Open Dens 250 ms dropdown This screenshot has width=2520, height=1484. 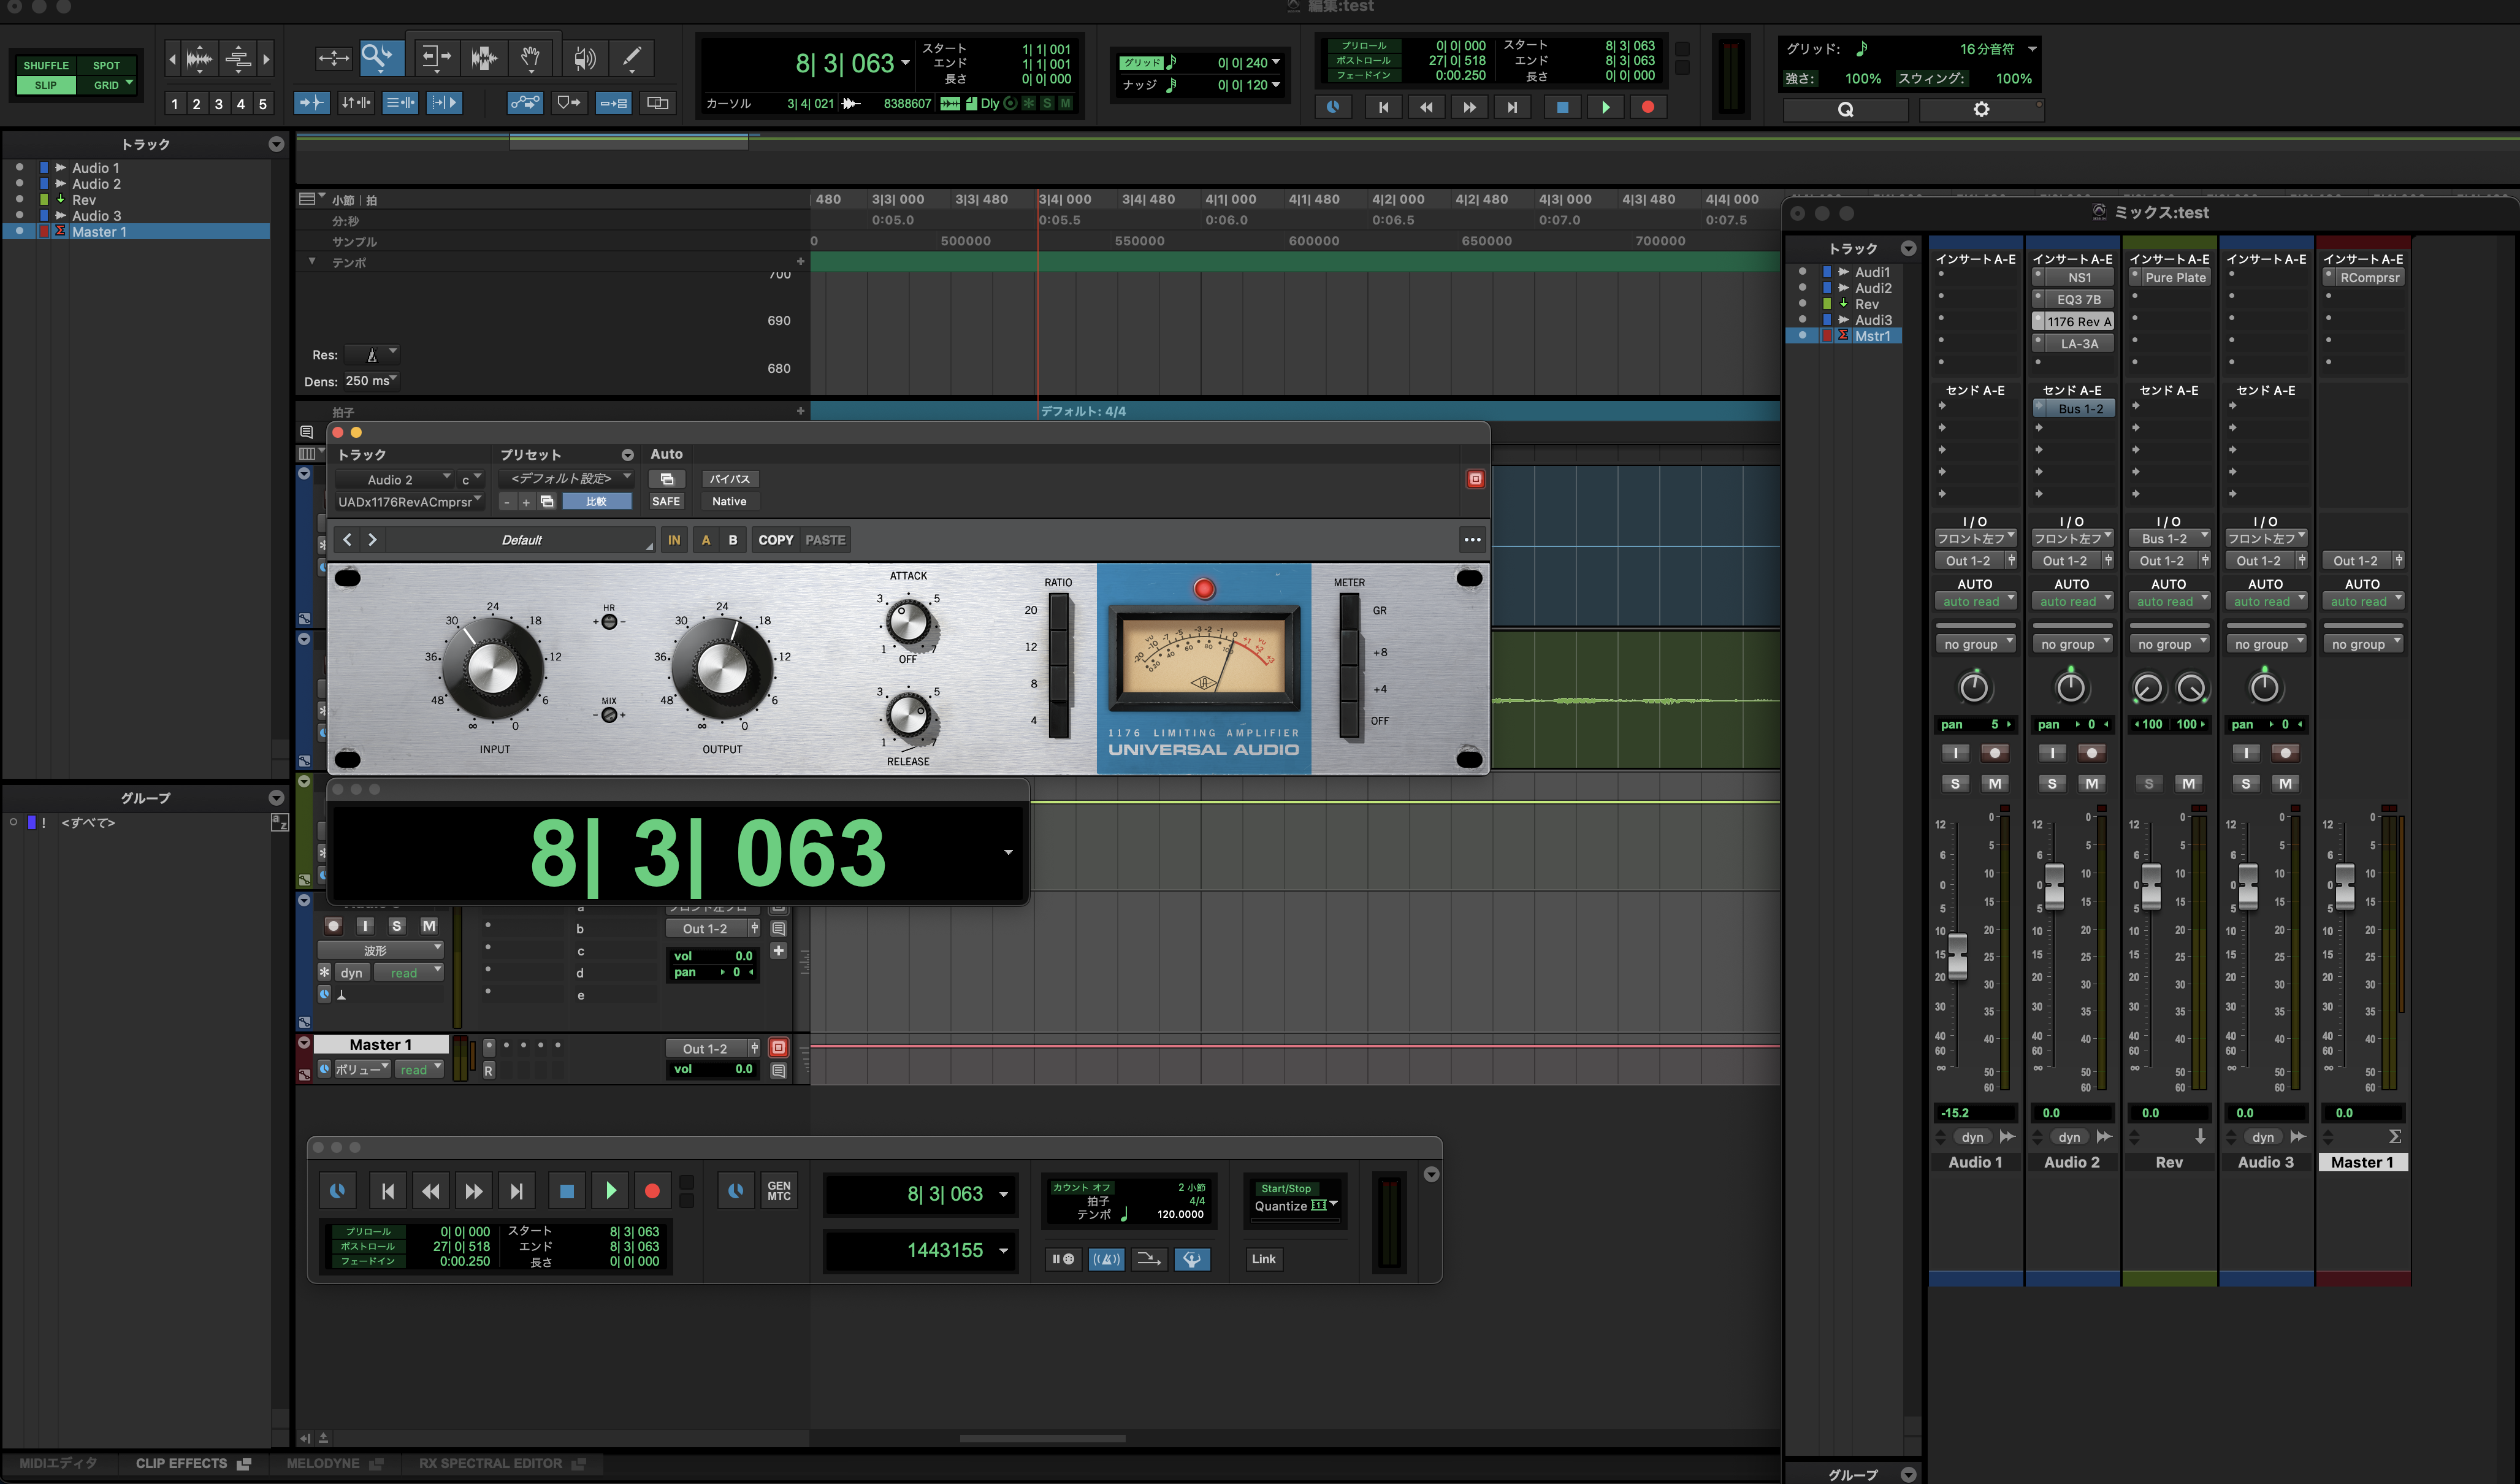(x=371, y=381)
